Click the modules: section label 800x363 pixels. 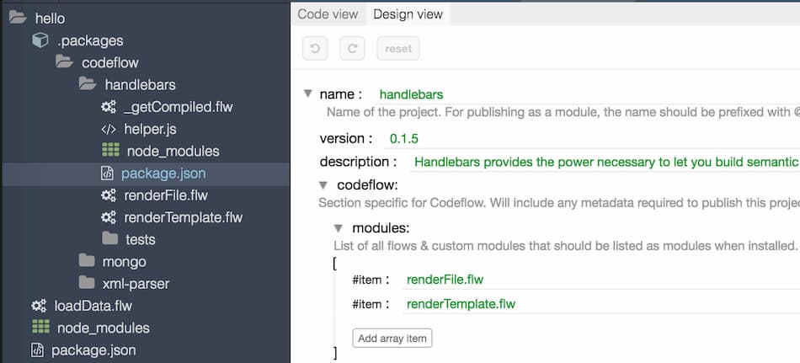click(381, 227)
